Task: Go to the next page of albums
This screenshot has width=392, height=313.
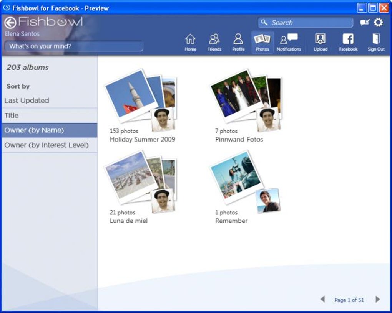Action: click(377, 299)
